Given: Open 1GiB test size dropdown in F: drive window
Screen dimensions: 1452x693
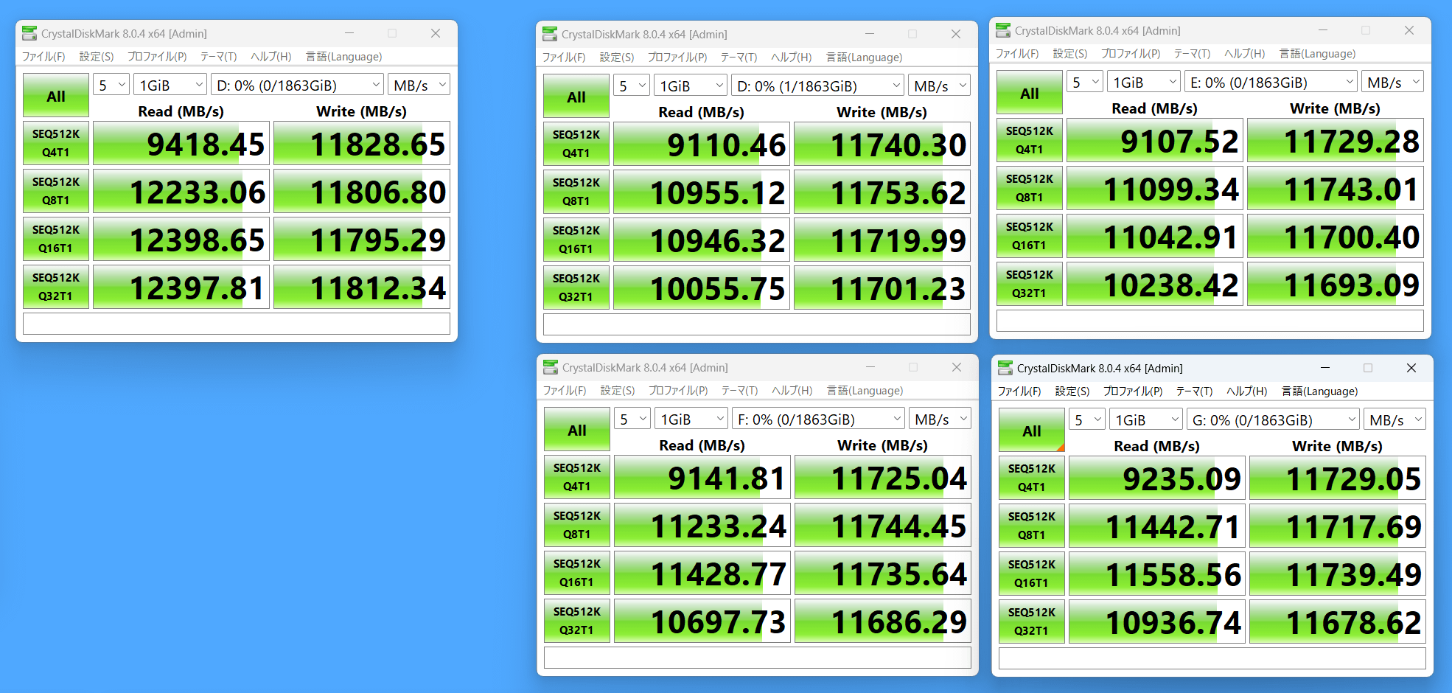Looking at the screenshot, I should pos(691,419).
